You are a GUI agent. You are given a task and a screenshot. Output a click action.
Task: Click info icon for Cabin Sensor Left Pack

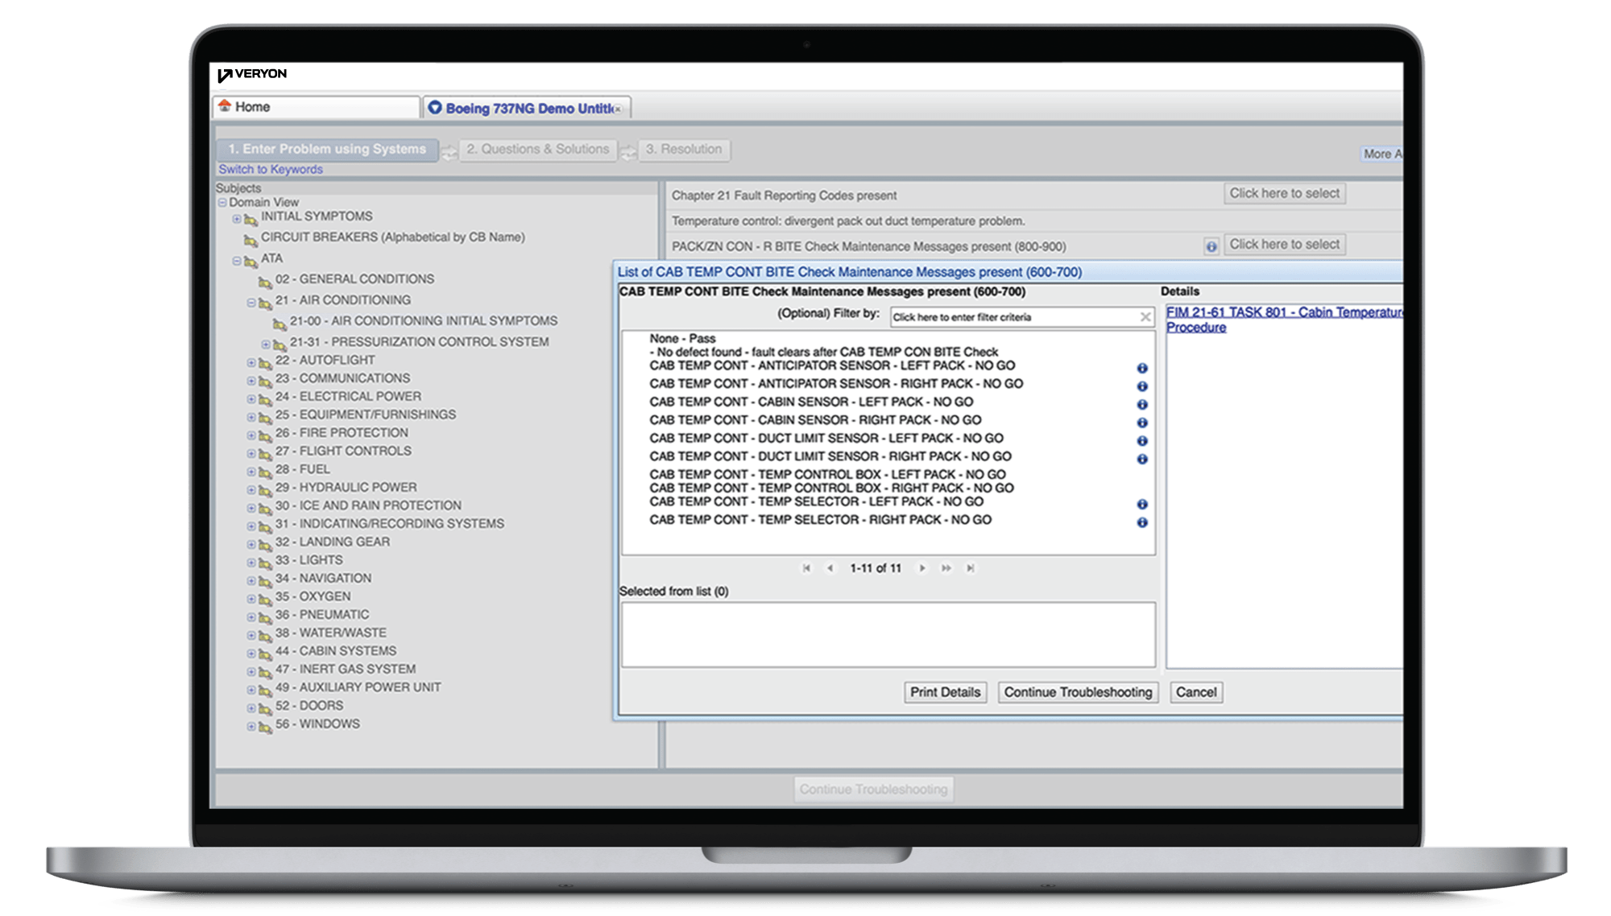tap(1141, 404)
